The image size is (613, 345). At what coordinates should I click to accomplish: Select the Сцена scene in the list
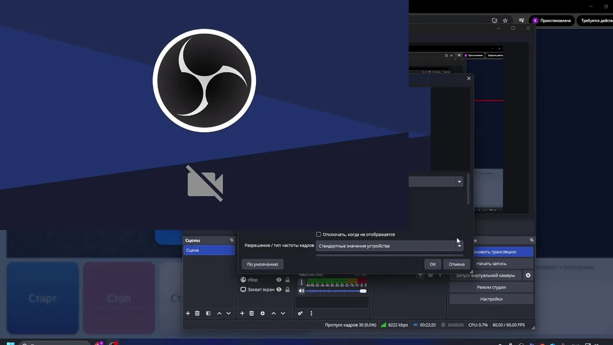209,250
